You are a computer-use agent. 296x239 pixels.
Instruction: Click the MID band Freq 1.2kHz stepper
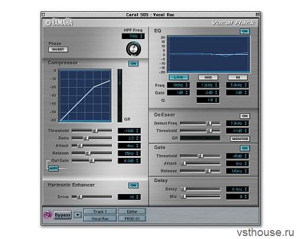pos(208,85)
